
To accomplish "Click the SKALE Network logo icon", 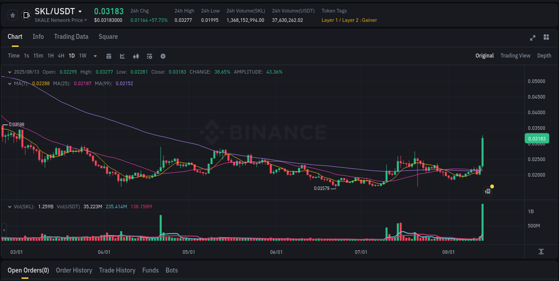I will (26, 15).
